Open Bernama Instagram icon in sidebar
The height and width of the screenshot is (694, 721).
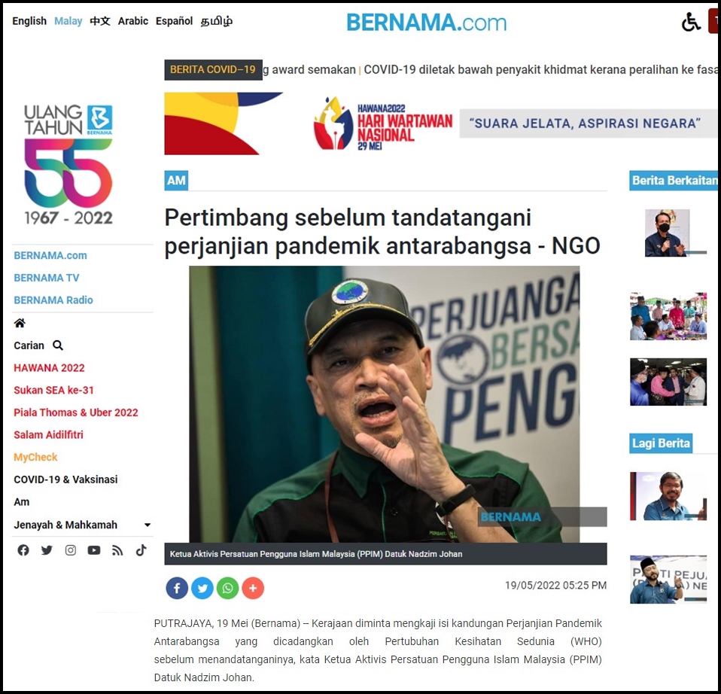70,550
